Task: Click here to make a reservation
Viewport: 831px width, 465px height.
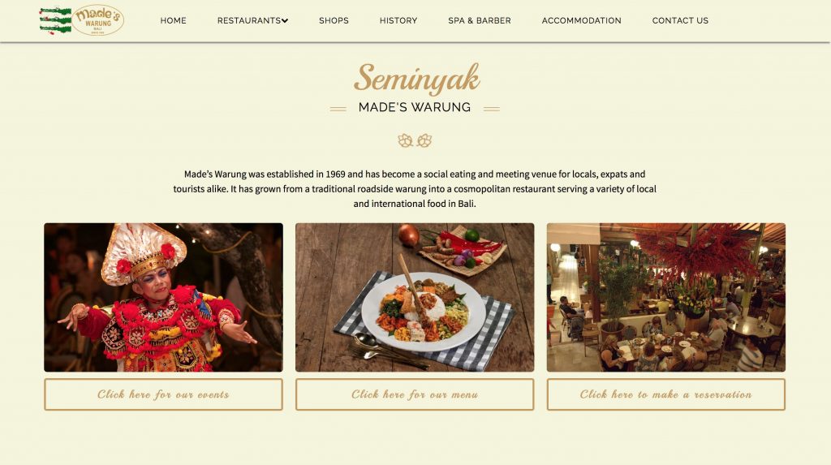Action: click(x=666, y=394)
